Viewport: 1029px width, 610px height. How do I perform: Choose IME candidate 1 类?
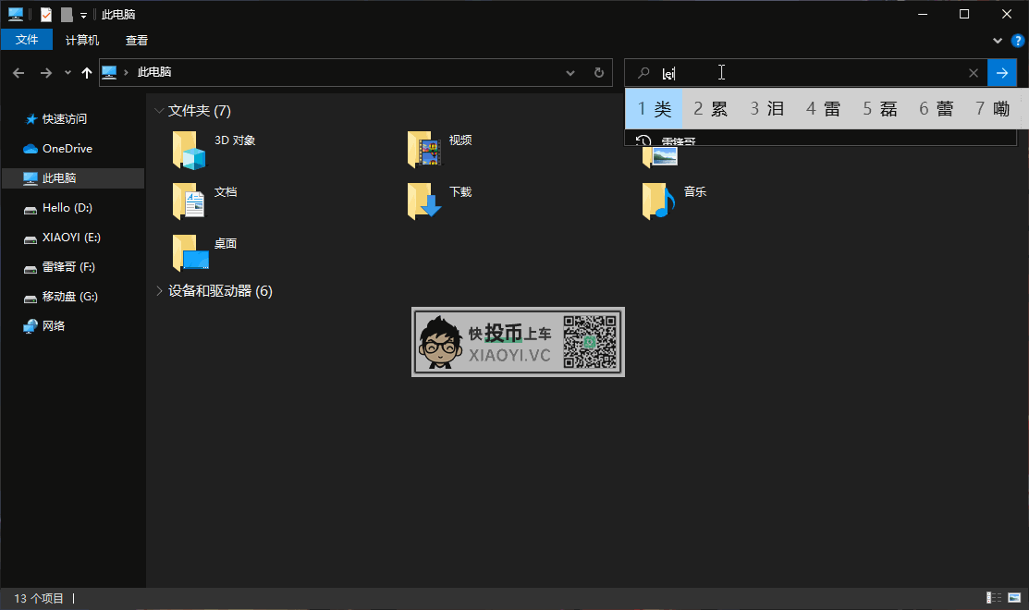(x=655, y=109)
